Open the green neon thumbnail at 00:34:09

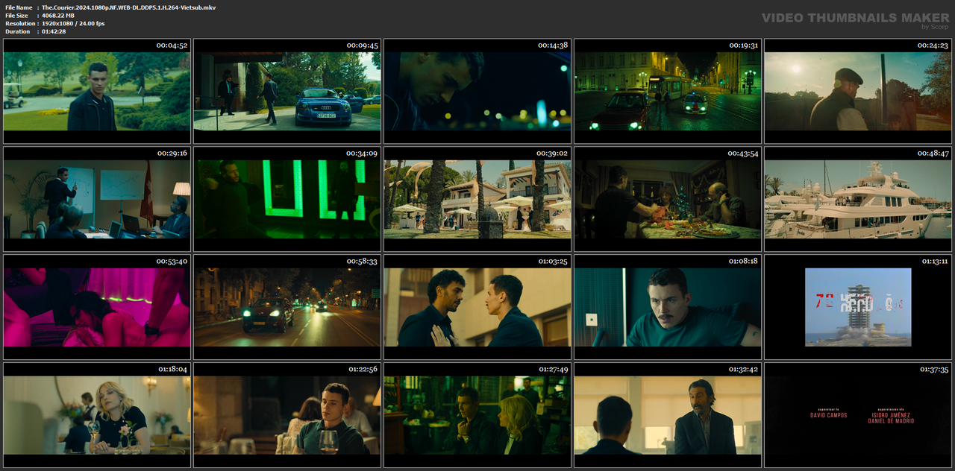(x=287, y=199)
